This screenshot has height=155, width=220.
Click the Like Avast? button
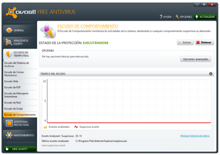[20, 149]
